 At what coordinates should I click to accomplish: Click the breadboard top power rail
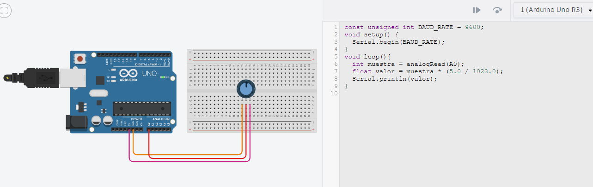pos(252,56)
